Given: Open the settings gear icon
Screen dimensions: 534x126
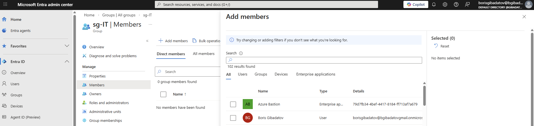Looking at the screenshot, I should 445,4.
